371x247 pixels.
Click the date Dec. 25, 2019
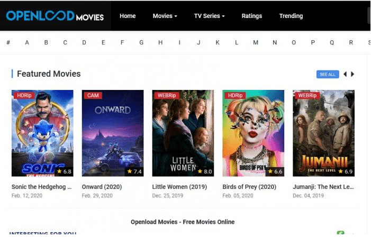point(168,196)
